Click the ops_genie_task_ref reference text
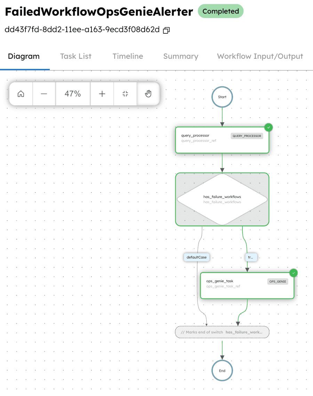 (x=223, y=286)
